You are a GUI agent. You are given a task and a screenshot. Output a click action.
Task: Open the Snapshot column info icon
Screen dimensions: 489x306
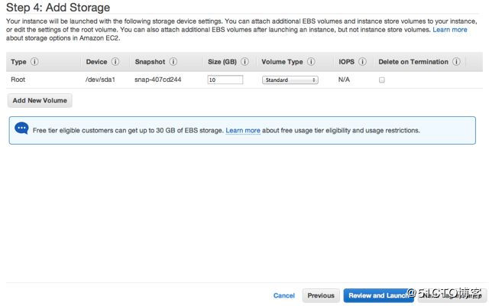pyautogui.click(x=173, y=62)
